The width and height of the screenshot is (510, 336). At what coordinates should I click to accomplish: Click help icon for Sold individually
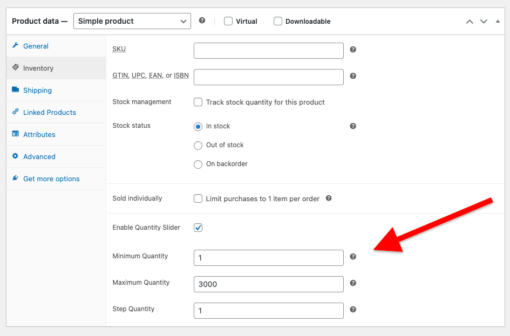[x=329, y=198]
